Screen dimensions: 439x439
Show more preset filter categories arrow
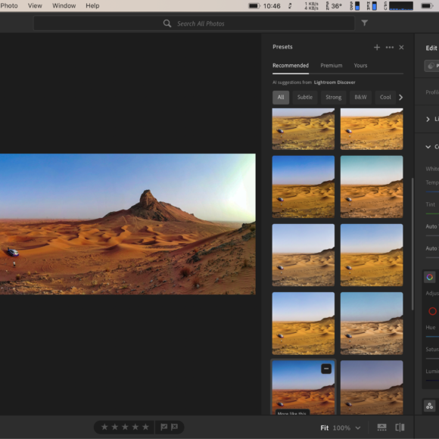400,97
